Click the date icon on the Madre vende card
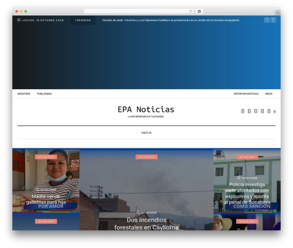 pos(38,189)
